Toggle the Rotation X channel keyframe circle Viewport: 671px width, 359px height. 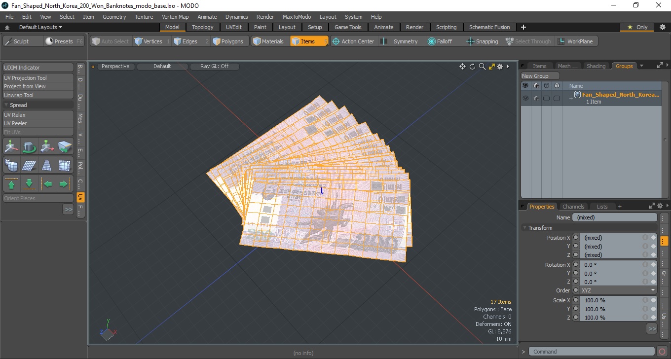[x=575, y=265]
